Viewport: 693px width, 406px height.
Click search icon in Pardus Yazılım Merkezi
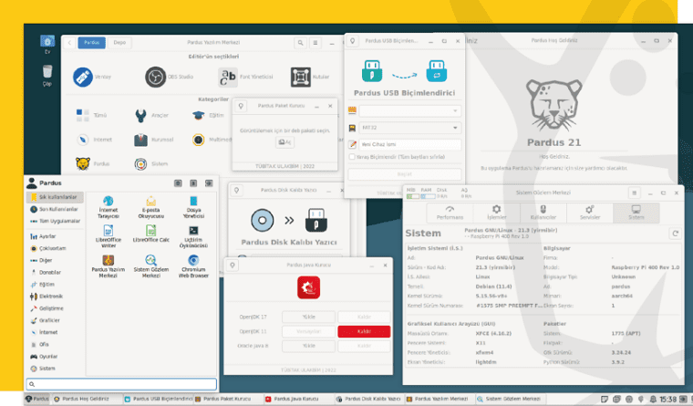point(301,43)
